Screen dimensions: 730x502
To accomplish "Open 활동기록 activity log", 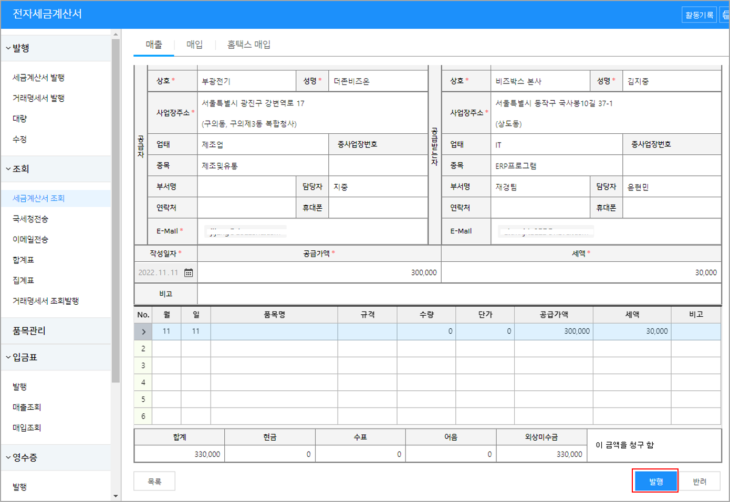I will (x=699, y=15).
